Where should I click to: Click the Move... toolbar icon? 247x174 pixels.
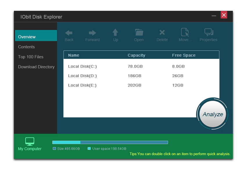[185, 32]
